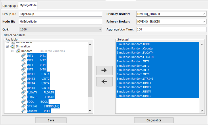The image size is (208, 125).
Task: Open the QoS dropdown
Action: click(100, 29)
